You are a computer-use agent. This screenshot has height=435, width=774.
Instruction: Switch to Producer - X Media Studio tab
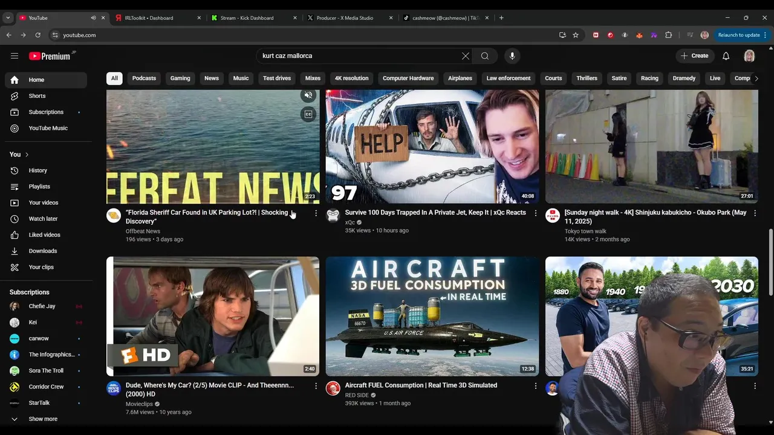tap(350, 18)
